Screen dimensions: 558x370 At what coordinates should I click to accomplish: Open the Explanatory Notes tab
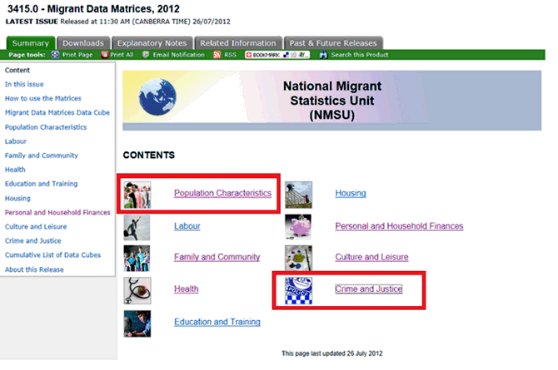pos(153,43)
